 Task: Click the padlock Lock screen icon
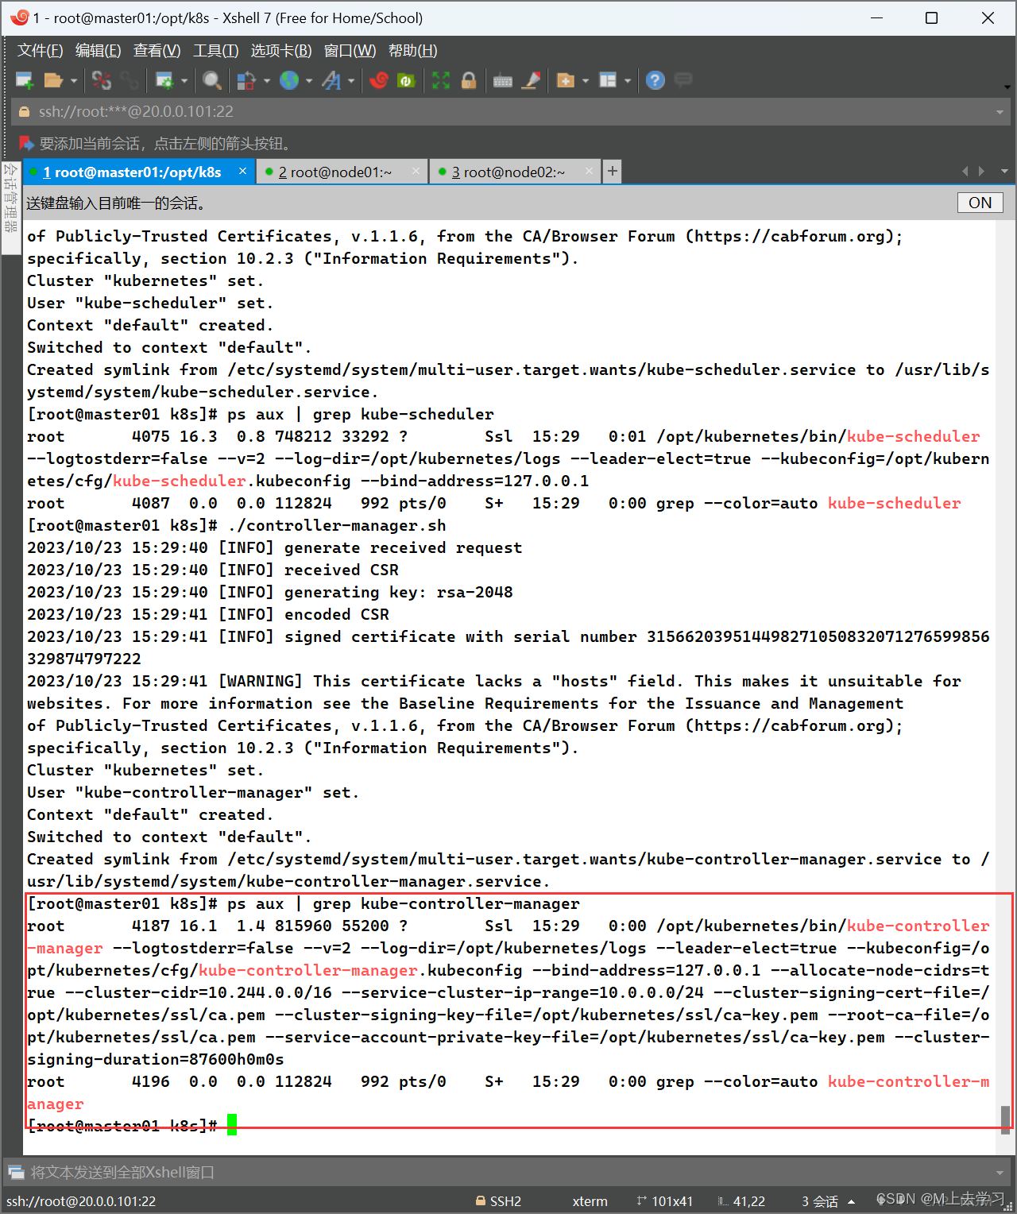(469, 80)
